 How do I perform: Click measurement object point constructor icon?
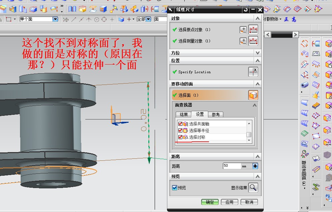pos(244,41)
